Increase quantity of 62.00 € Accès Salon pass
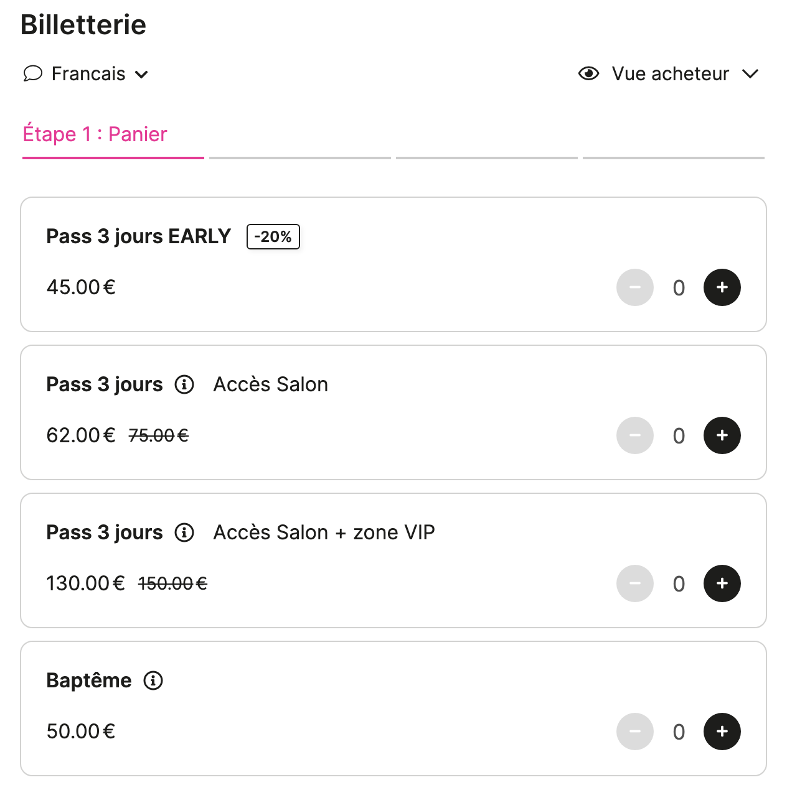 click(x=722, y=435)
